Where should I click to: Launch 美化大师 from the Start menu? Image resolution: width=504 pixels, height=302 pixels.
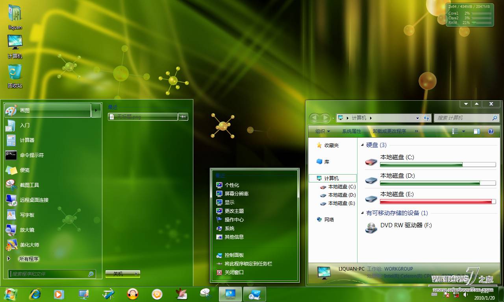click(x=53, y=245)
